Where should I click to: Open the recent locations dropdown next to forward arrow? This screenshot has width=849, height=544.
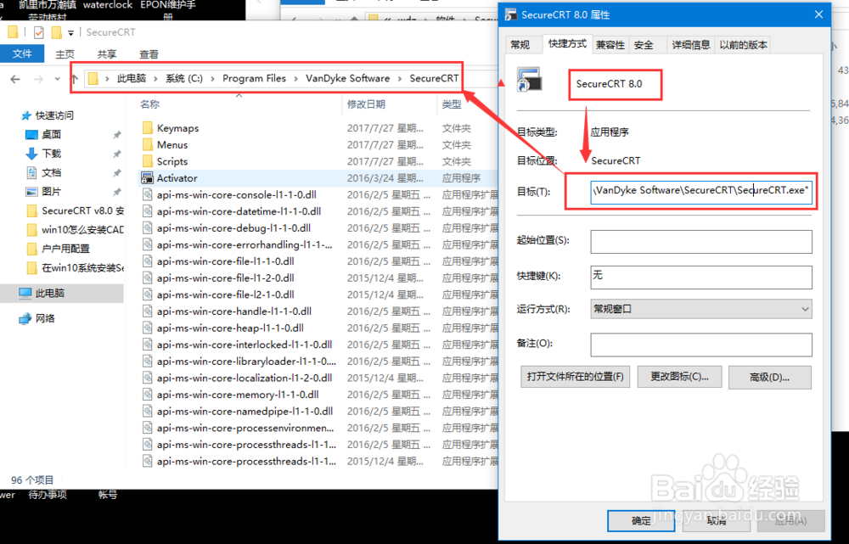(x=56, y=77)
